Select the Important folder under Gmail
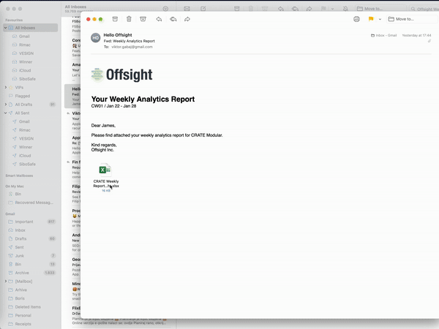 point(24,222)
